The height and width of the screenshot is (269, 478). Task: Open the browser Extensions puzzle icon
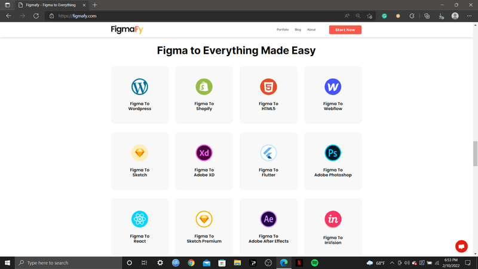(412, 16)
